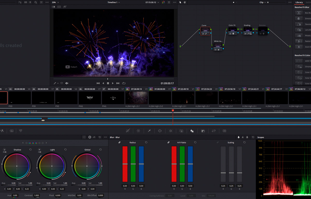
Task: Open the RGB Mixer palette icon
Action: click(x=2, y=131)
